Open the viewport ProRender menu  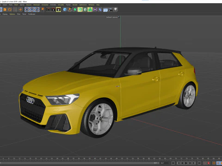coord(31,14)
